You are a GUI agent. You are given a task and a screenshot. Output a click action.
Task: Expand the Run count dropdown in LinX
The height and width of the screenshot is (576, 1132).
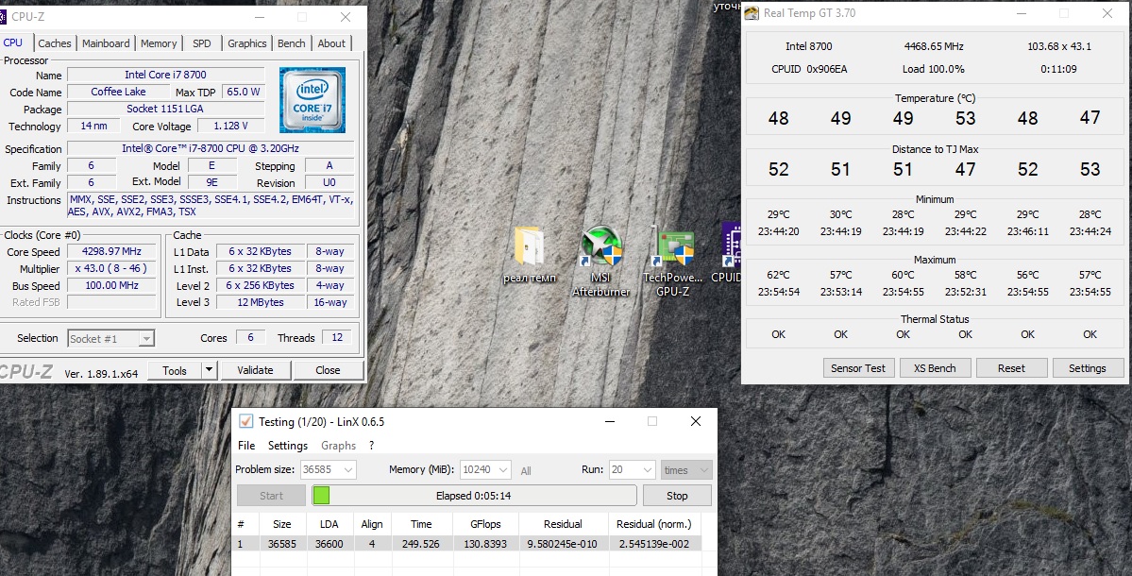pos(648,470)
